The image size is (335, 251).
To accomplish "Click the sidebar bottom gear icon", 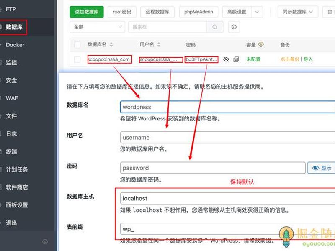I will click(45, 242).
